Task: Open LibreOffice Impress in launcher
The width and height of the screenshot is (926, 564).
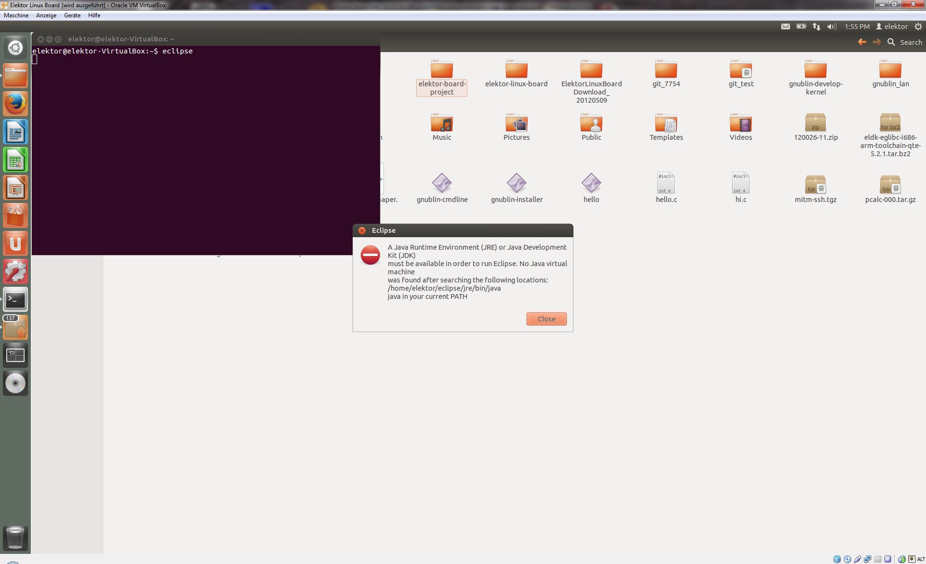Action: click(x=15, y=188)
